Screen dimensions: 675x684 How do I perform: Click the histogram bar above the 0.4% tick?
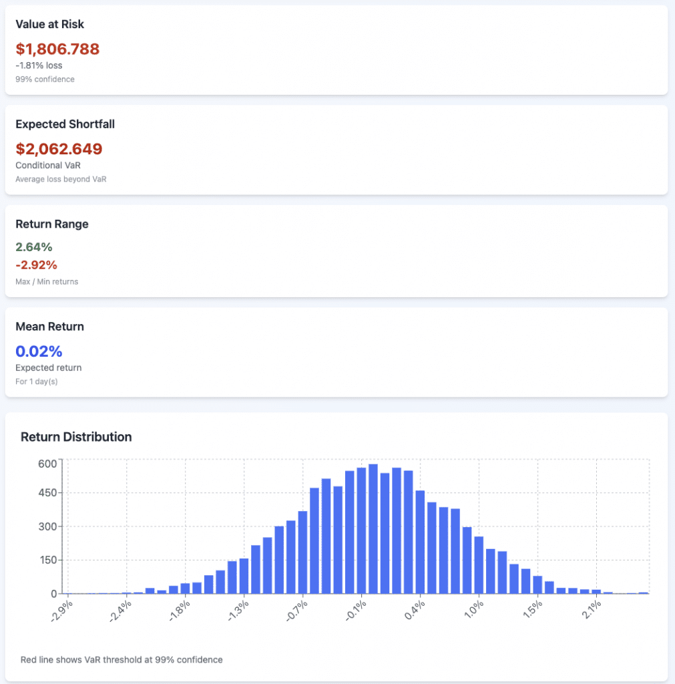click(420, 542)
